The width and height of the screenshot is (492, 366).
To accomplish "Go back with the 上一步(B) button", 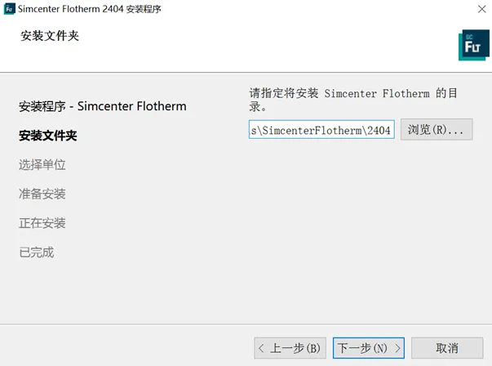I will [x=290, y=348].
